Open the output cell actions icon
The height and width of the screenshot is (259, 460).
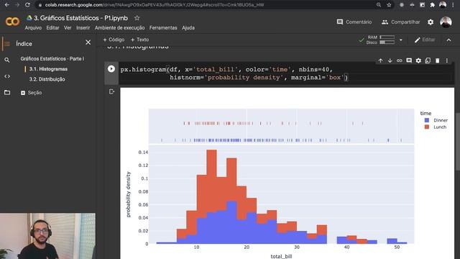click(x=111, y=91)
